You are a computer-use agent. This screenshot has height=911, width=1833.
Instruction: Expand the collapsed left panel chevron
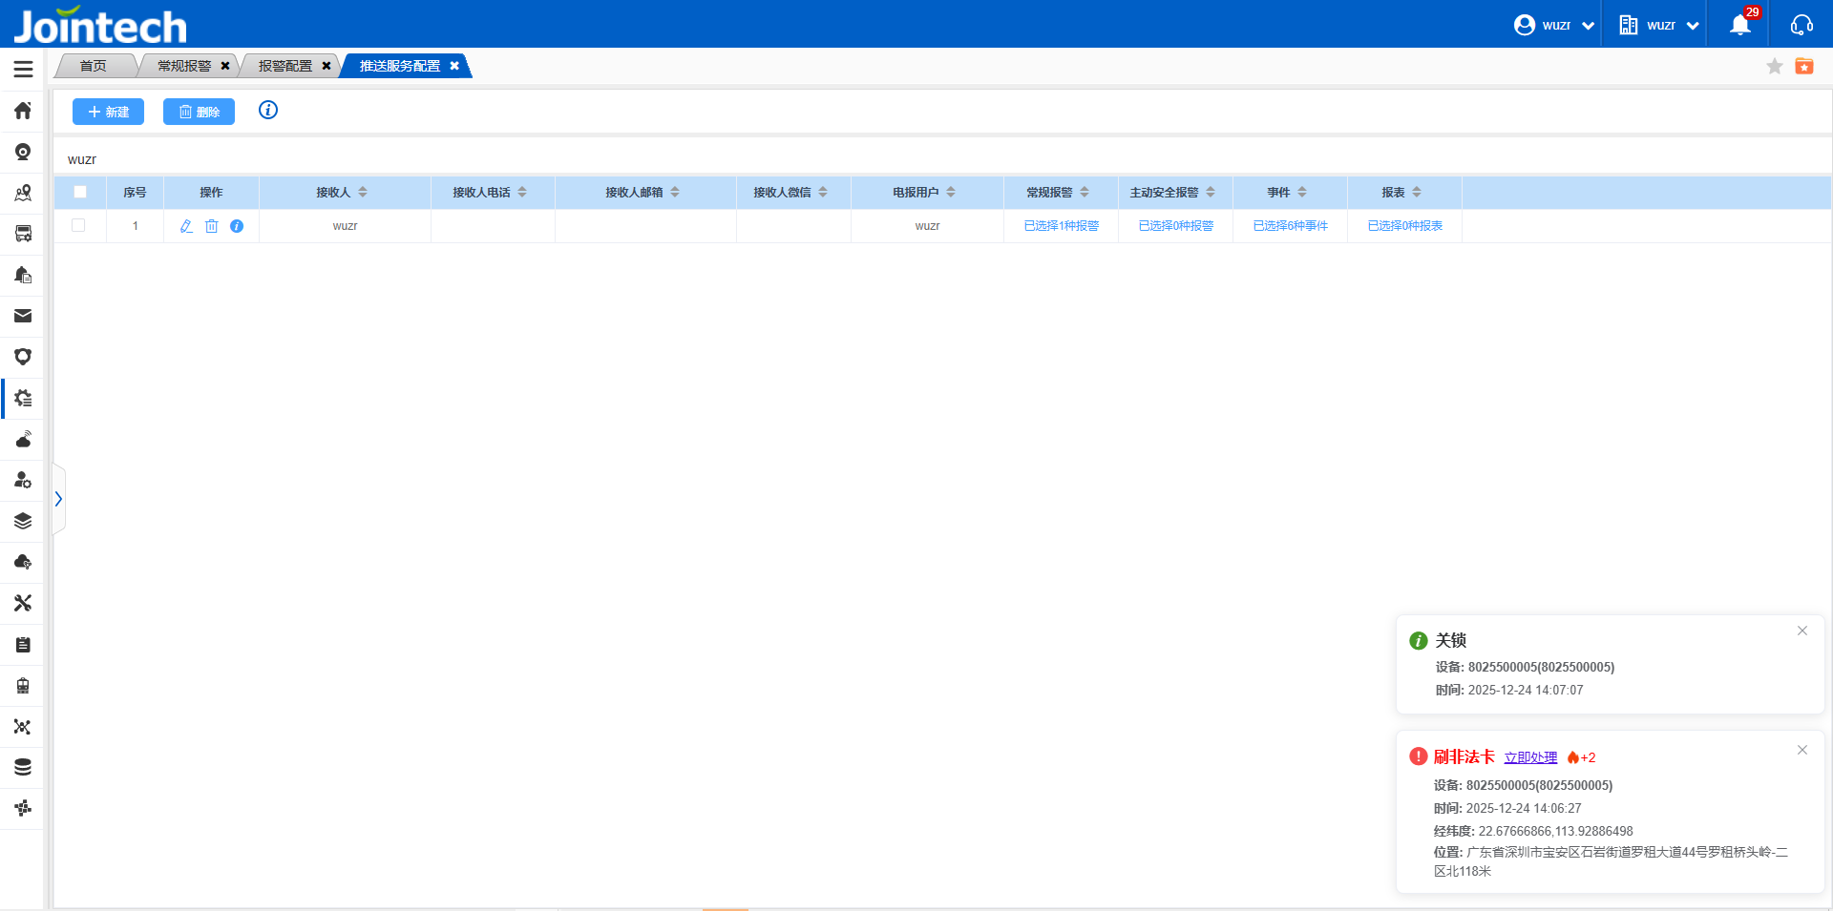pos(58,498)
